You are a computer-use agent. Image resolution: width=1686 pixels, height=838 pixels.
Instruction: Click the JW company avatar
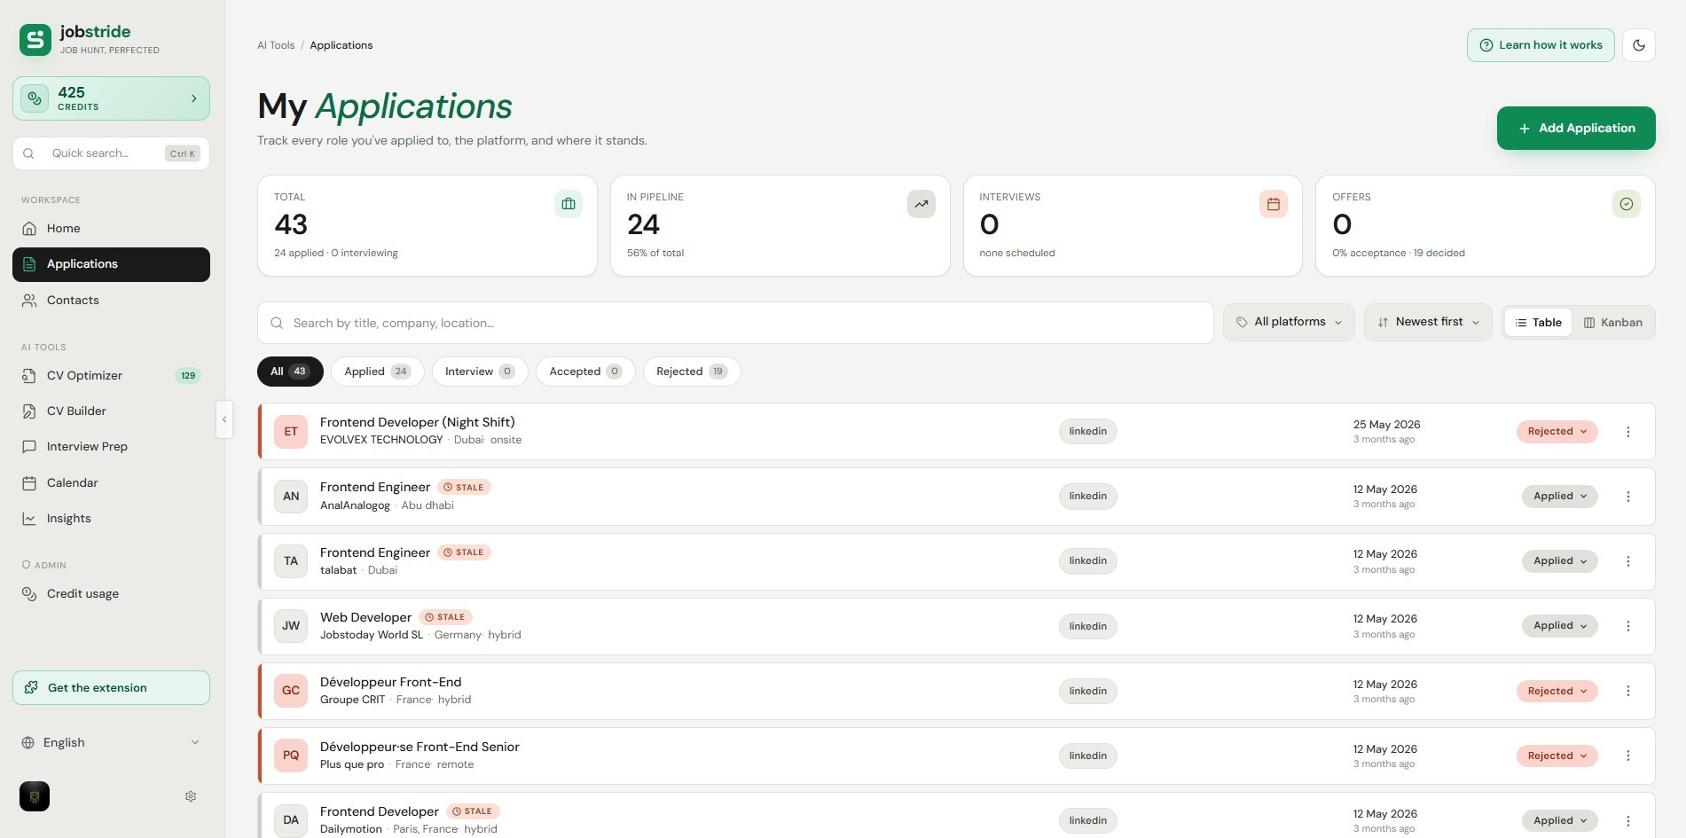click(x=291, y=626)
